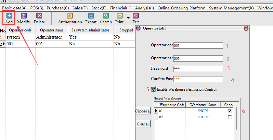Click the Password input field

(198, 69)
